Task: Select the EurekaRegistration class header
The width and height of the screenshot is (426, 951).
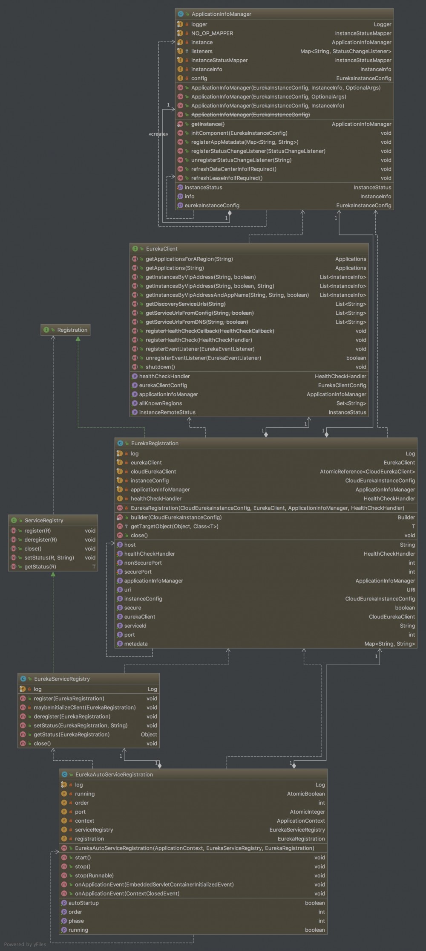Action: [x=155, y=444]
